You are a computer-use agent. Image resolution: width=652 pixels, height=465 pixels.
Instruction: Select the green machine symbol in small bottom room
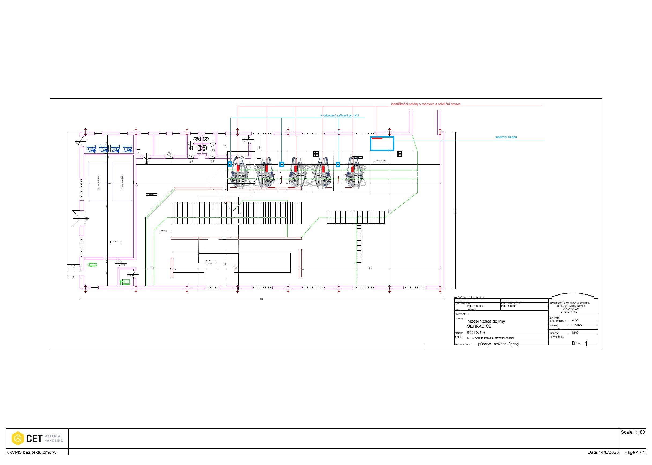[x=125, y=282]
